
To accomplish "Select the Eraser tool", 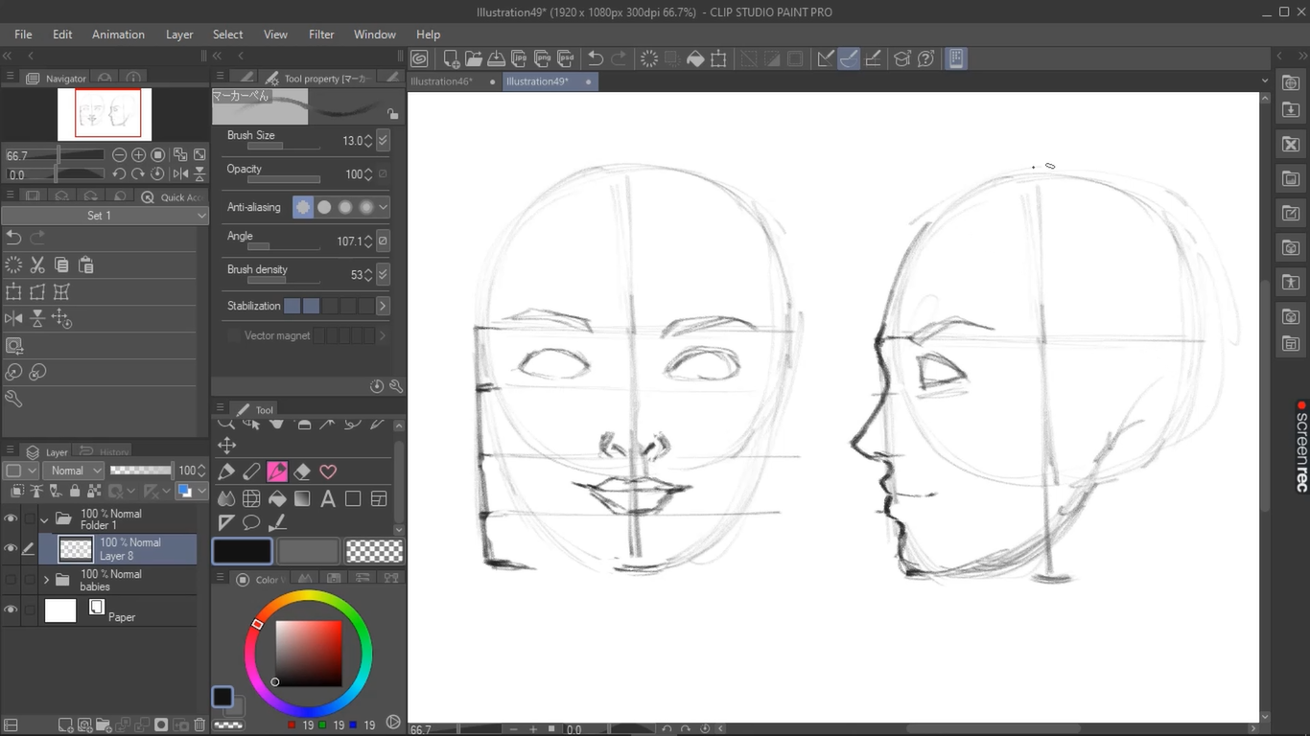I will 302,471.
